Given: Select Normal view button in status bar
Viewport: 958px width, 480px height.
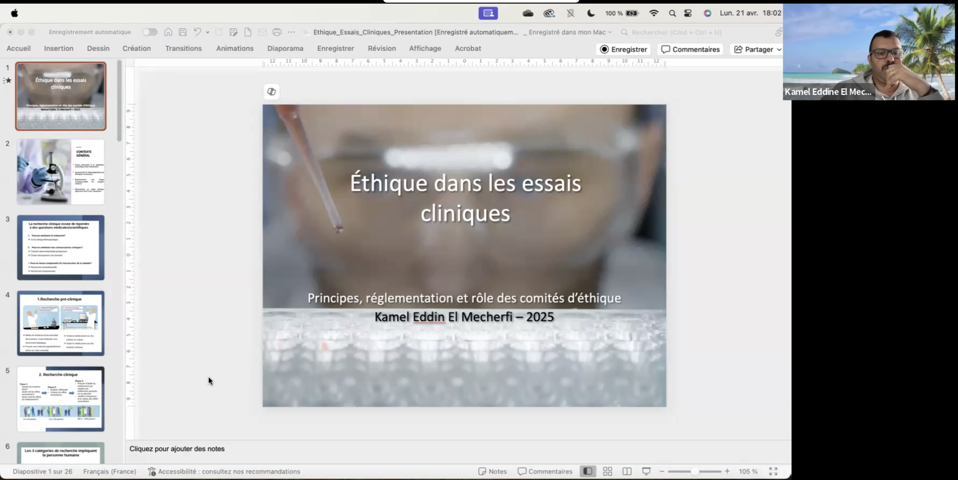Looking at the screenshot, I should 588,471.
